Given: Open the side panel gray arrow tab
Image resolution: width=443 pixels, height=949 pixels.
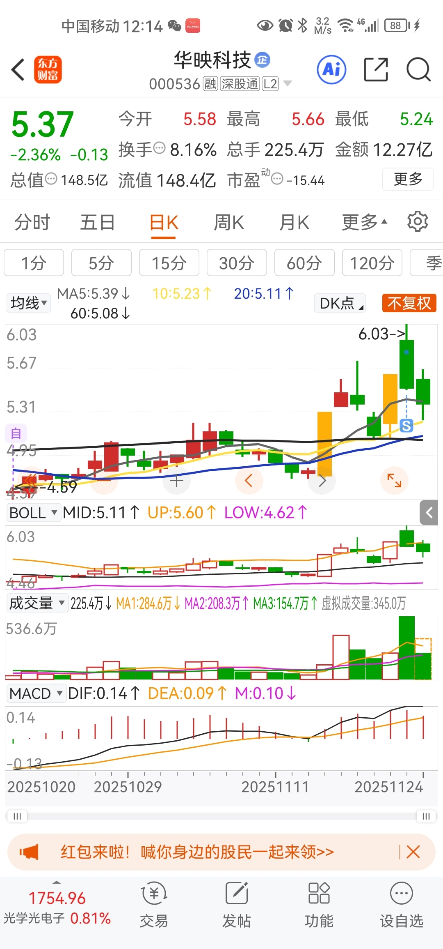Looking at the screenshot, I should (429, 512).
